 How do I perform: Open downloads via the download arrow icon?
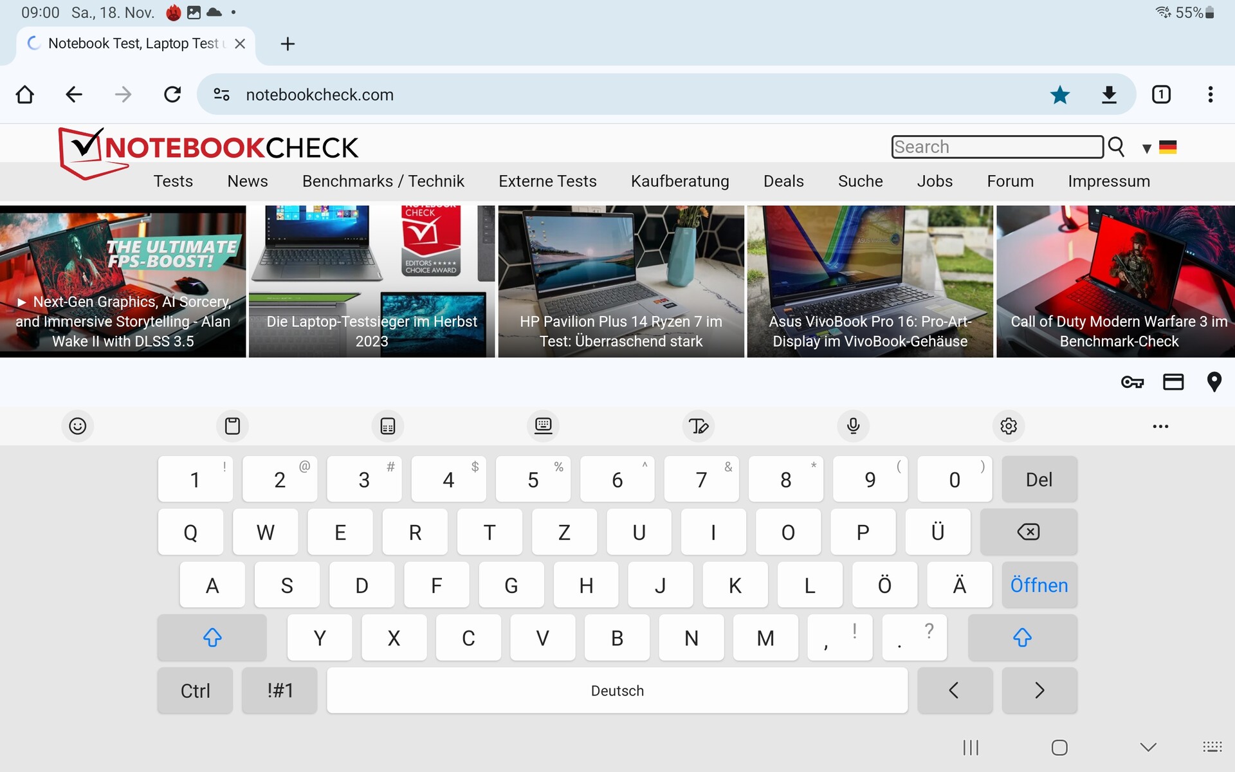[x=1108, y=95]
